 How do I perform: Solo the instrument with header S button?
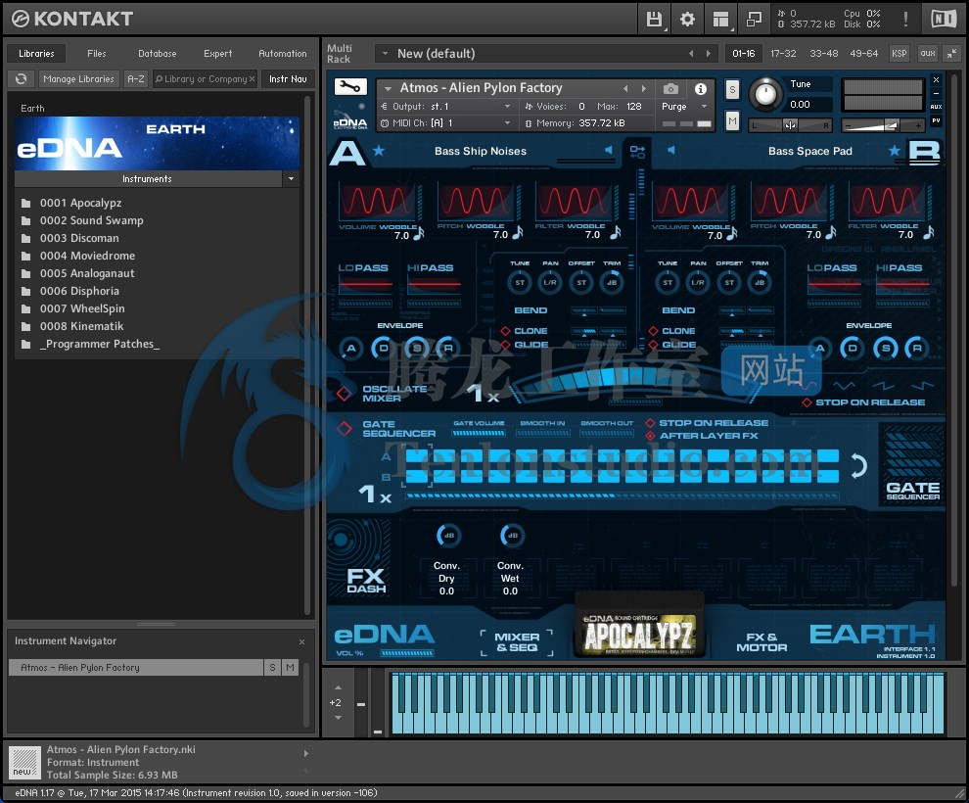coord(732,90)
